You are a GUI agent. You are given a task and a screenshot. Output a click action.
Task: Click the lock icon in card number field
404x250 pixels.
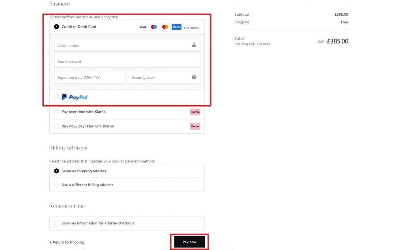[x=194, y=45]
